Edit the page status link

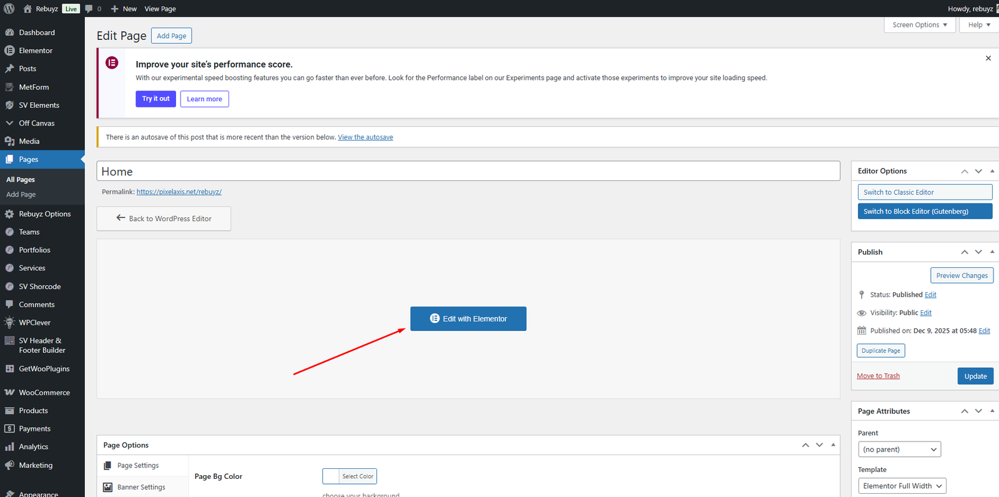click(x=930, y=295)
